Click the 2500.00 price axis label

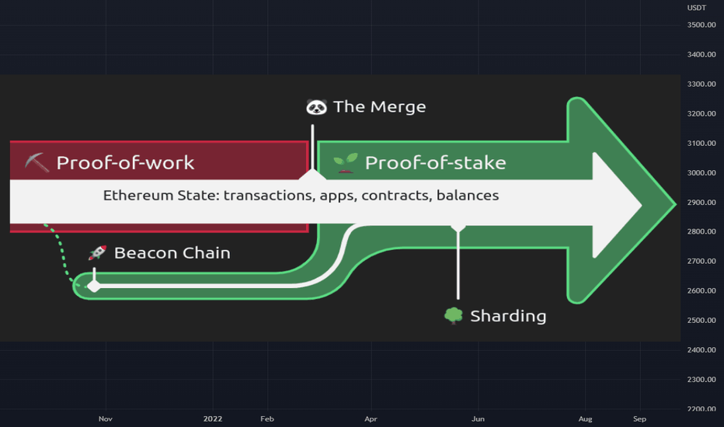click(x=701, y=321)
